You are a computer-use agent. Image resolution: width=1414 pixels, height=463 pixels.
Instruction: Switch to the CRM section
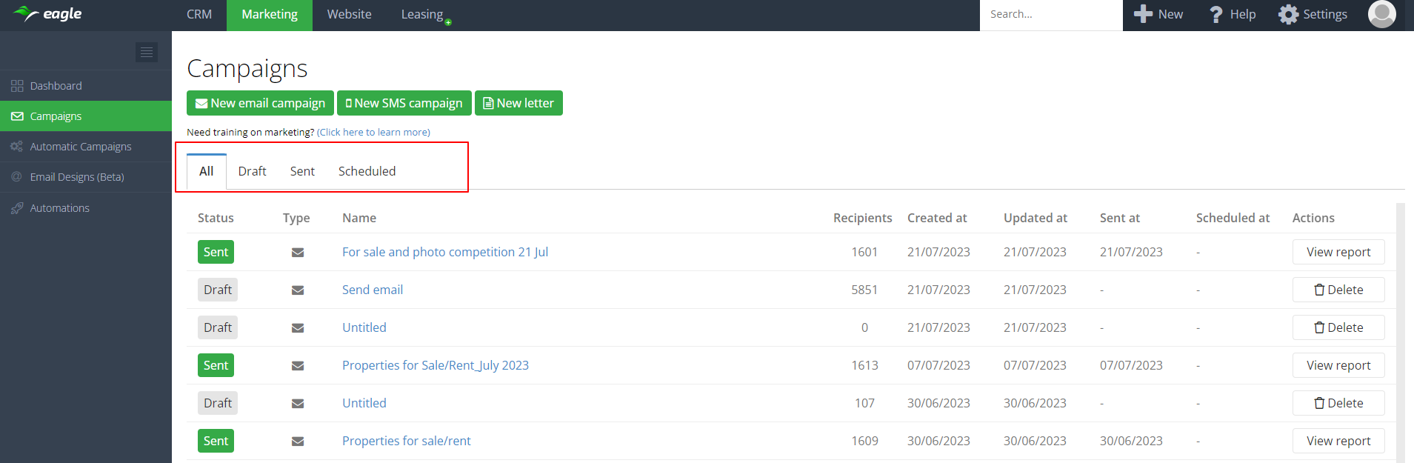point(199,14)
